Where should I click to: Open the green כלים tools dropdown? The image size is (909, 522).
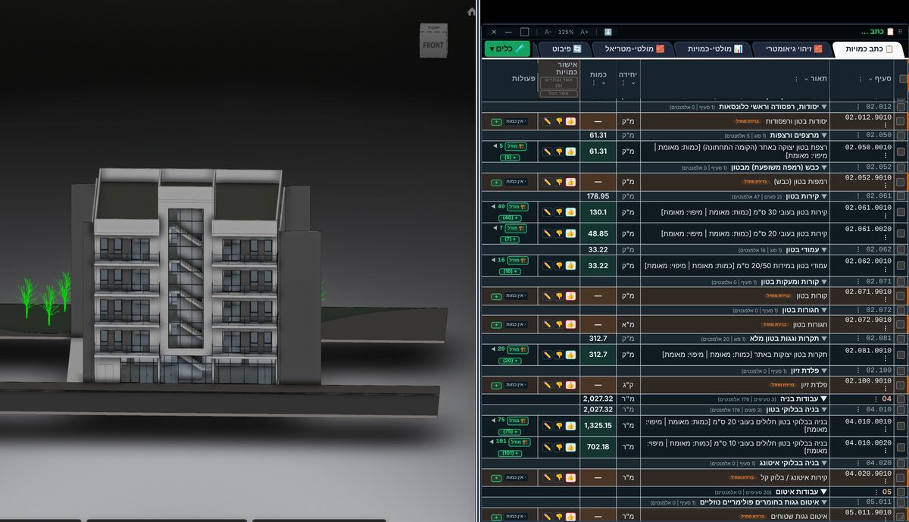pyautogui.click(x=507, y=48)
